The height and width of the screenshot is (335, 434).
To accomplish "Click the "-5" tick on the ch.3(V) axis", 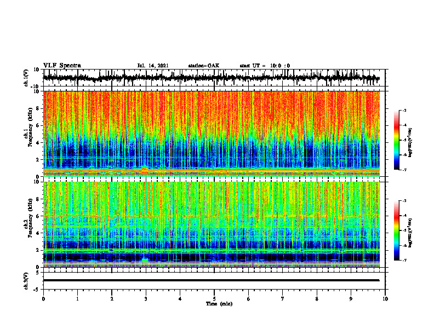I will coord(37,290).
